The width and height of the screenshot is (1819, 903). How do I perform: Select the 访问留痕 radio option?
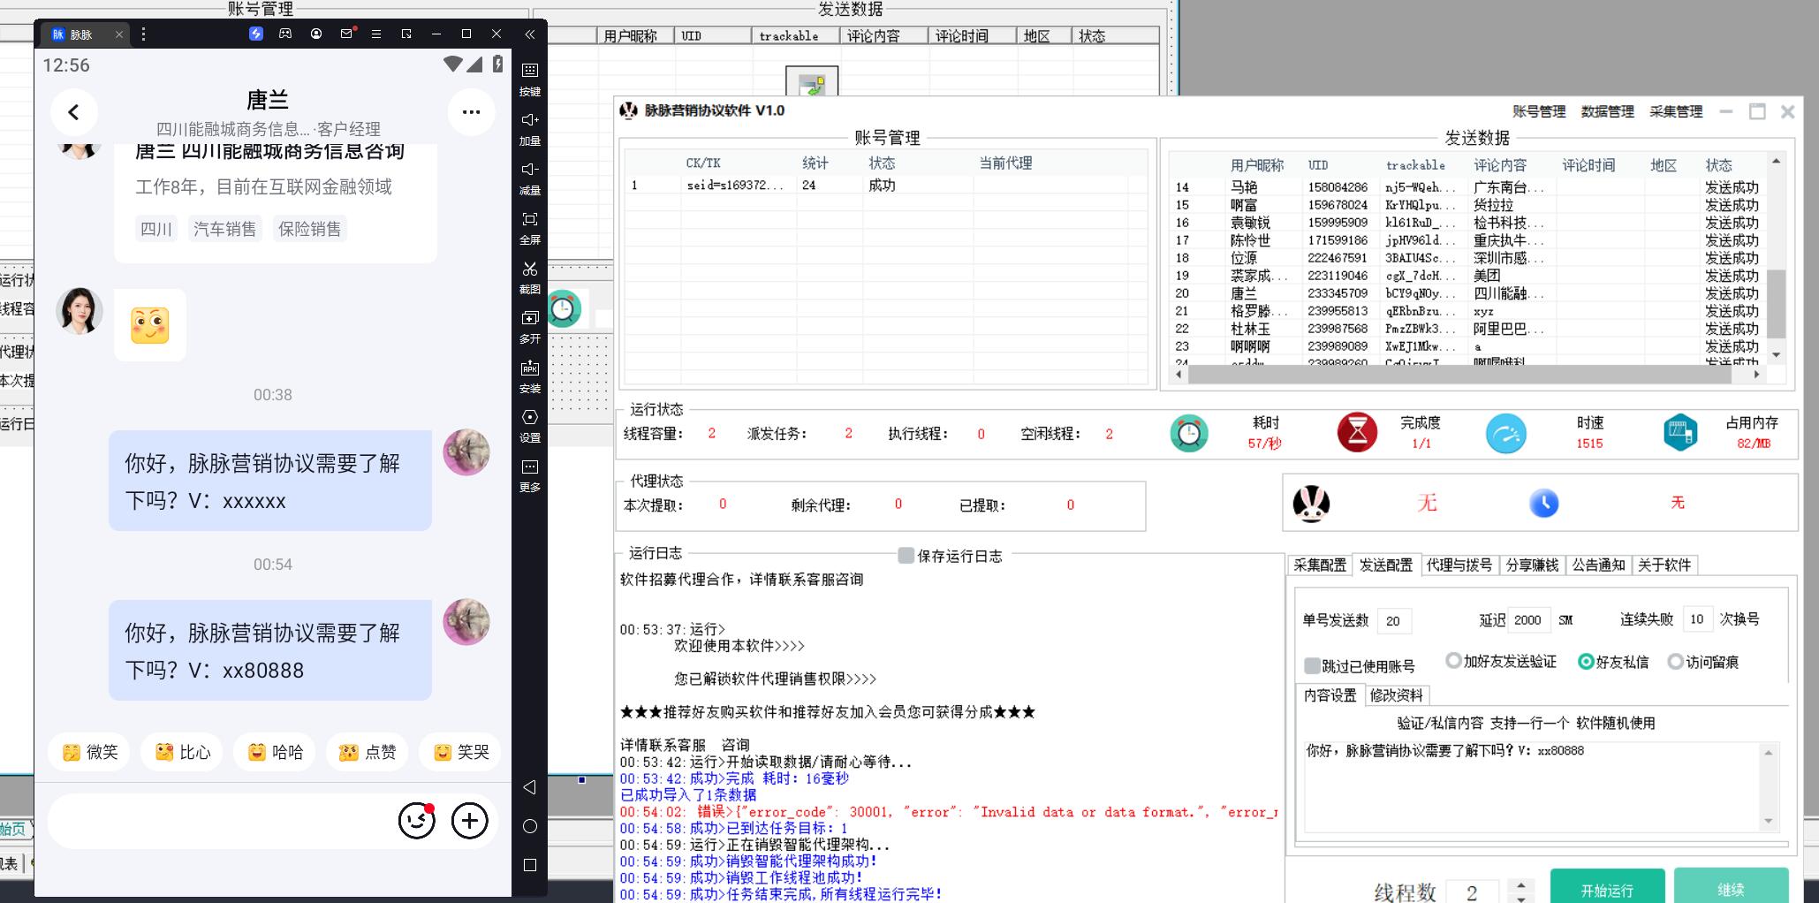(x=1675, y=662)
